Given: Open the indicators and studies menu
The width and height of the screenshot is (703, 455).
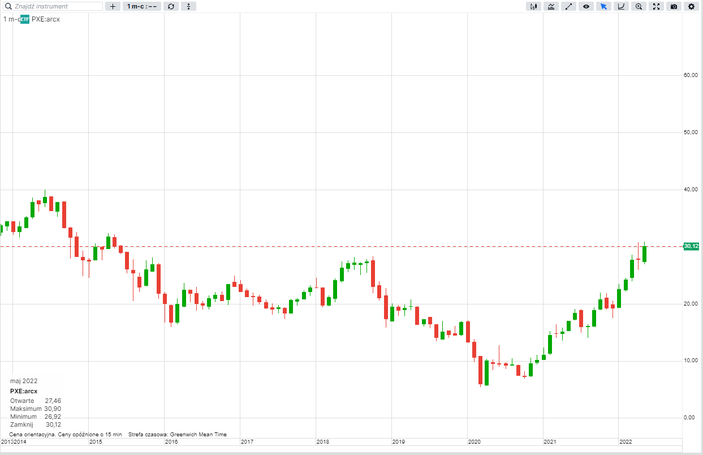Looking at the screenshot, I should point(551,6).
